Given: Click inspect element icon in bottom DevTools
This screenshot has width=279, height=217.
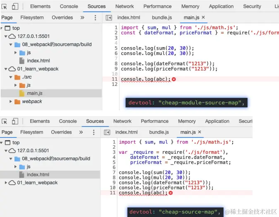Looking at the screenshot, I should click(5, 122).
